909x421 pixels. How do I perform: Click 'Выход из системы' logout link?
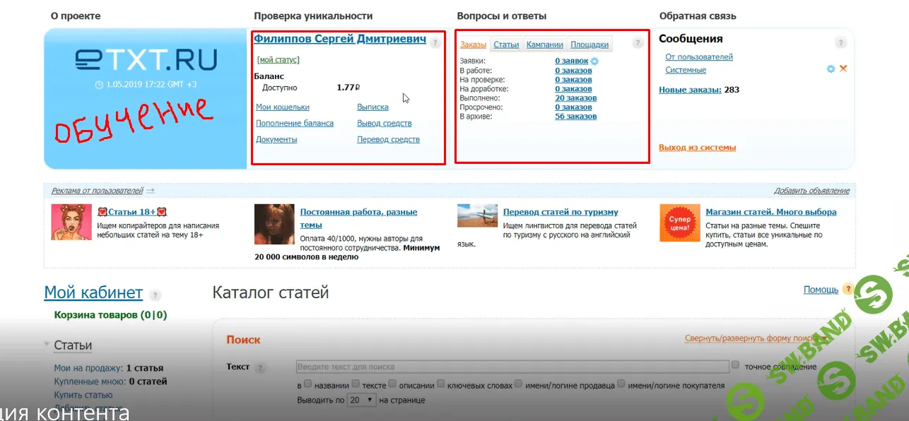697,148
